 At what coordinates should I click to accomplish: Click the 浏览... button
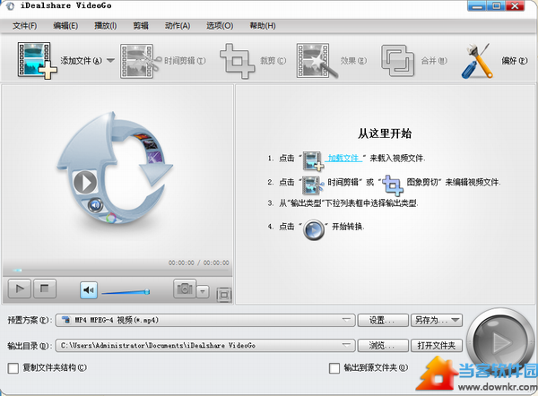click(x=383, y=346)
